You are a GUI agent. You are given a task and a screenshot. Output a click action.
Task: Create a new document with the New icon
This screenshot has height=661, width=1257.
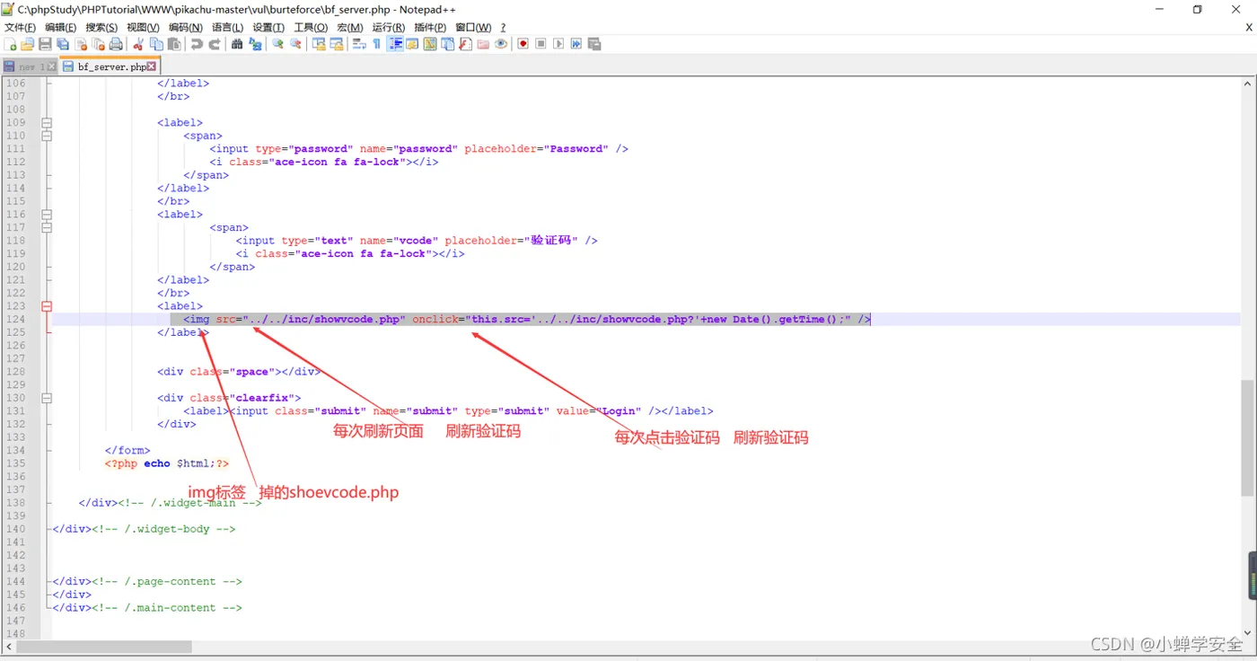[11, 44]
